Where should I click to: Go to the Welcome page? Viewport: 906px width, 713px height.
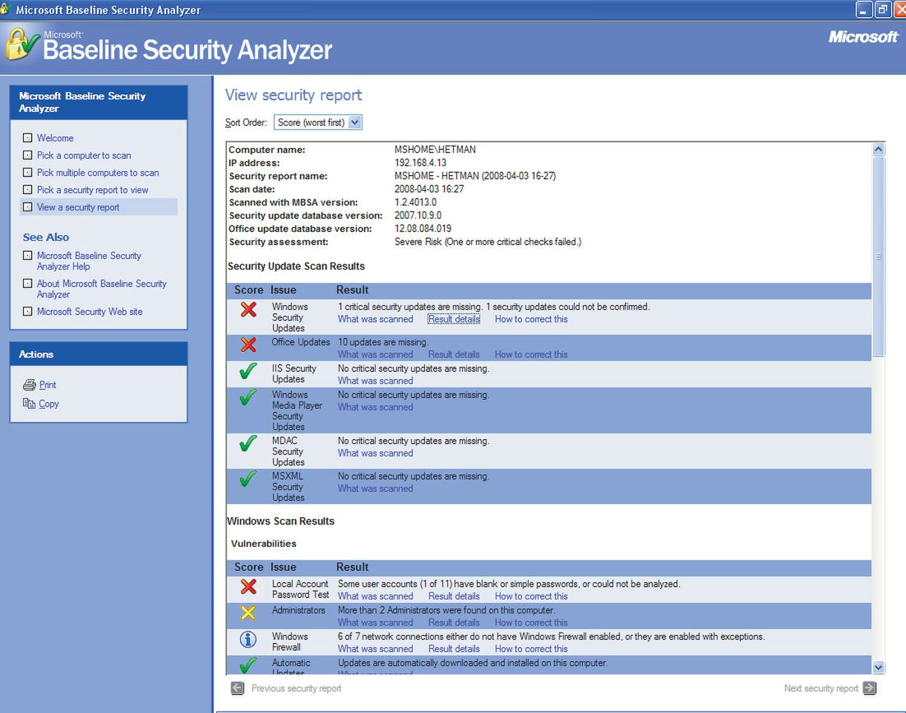point(55,138)
